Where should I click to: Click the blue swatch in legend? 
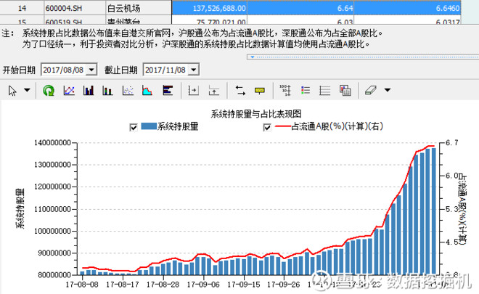(x=149, y=126)
